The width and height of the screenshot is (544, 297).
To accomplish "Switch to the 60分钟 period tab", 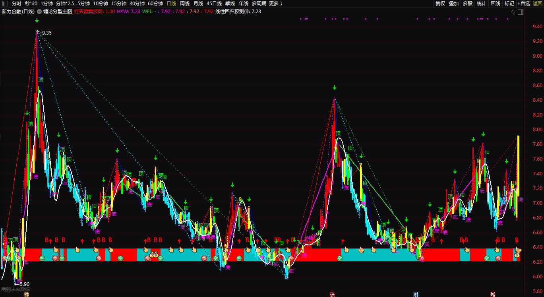I will click(155, 4).
